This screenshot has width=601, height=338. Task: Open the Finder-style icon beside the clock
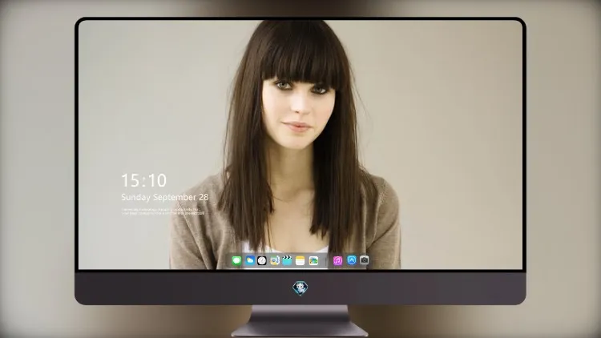pyautogui.click(x=274, y=260)
